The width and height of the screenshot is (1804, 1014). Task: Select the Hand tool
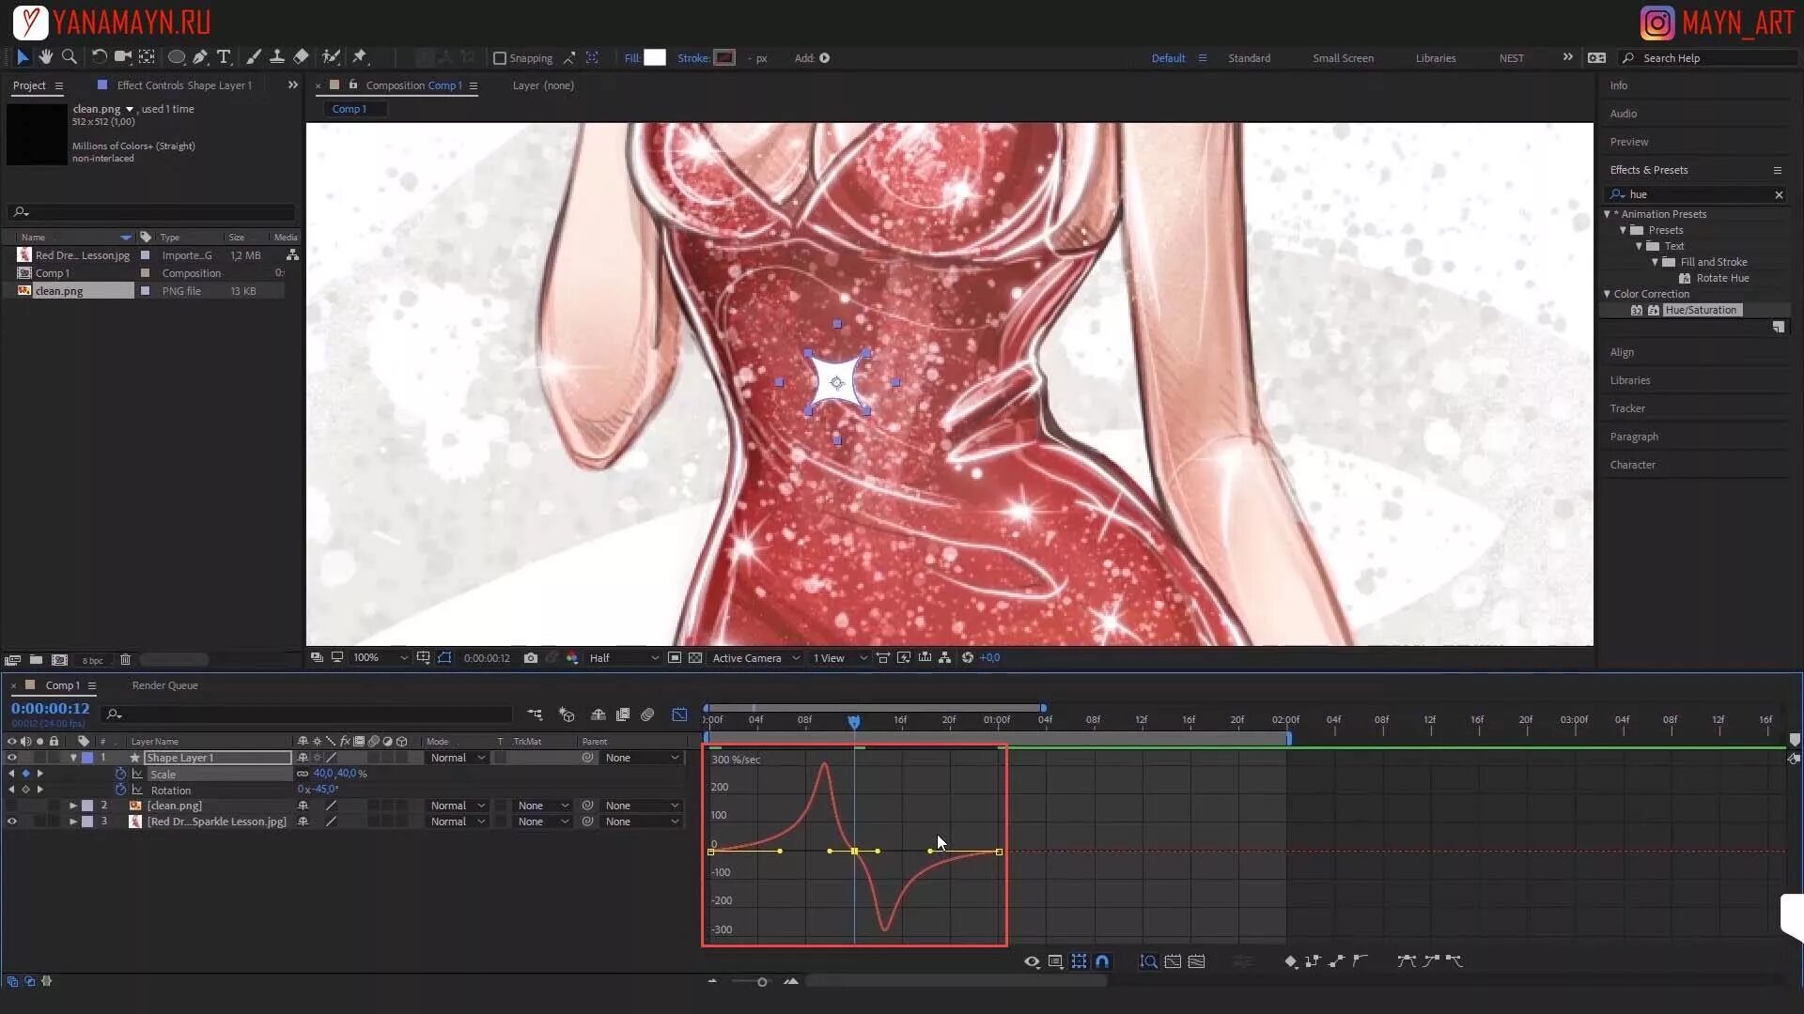tap(45, 57)
